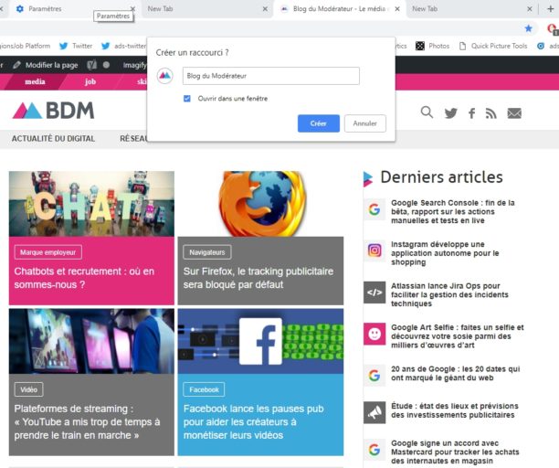Open the ads-twitter bookmark

point(123,46)
